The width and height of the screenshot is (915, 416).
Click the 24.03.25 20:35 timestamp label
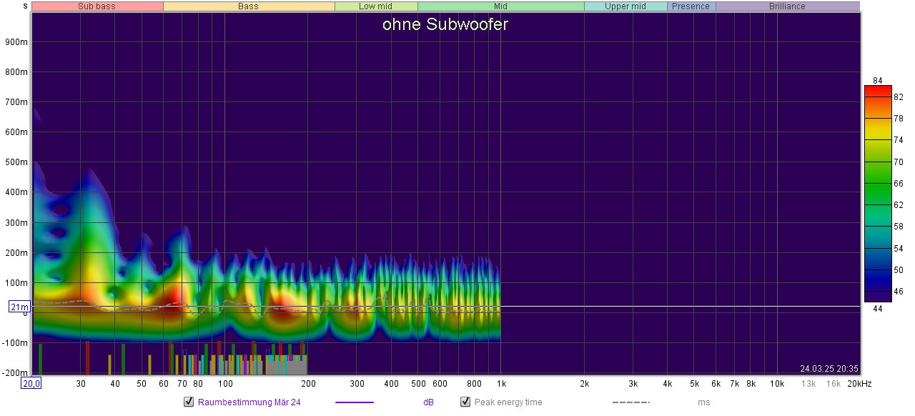click(829, 369)
